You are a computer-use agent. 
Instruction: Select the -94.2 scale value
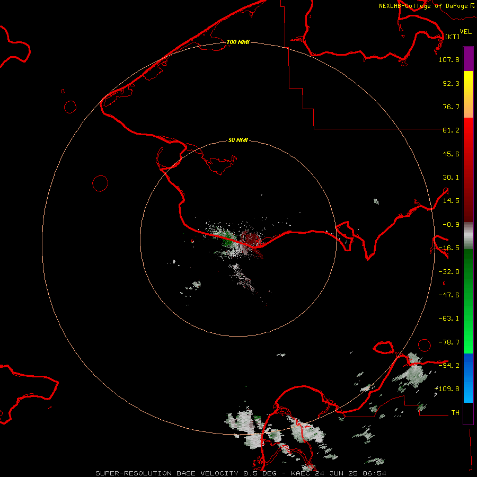point(449,365)
